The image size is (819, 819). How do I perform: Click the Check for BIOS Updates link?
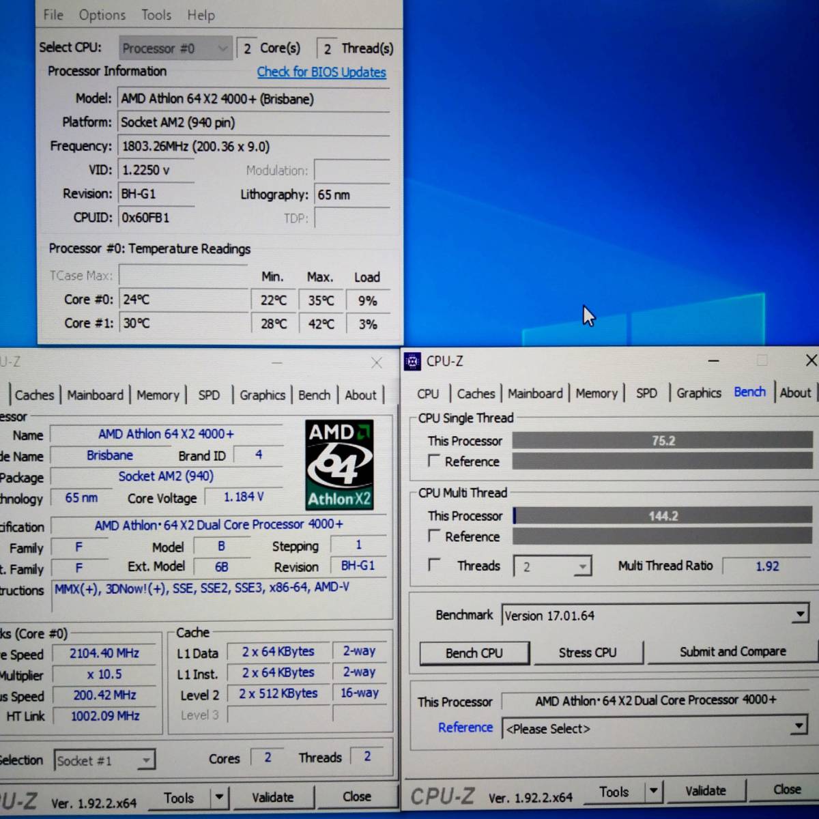tap(321, 72)
